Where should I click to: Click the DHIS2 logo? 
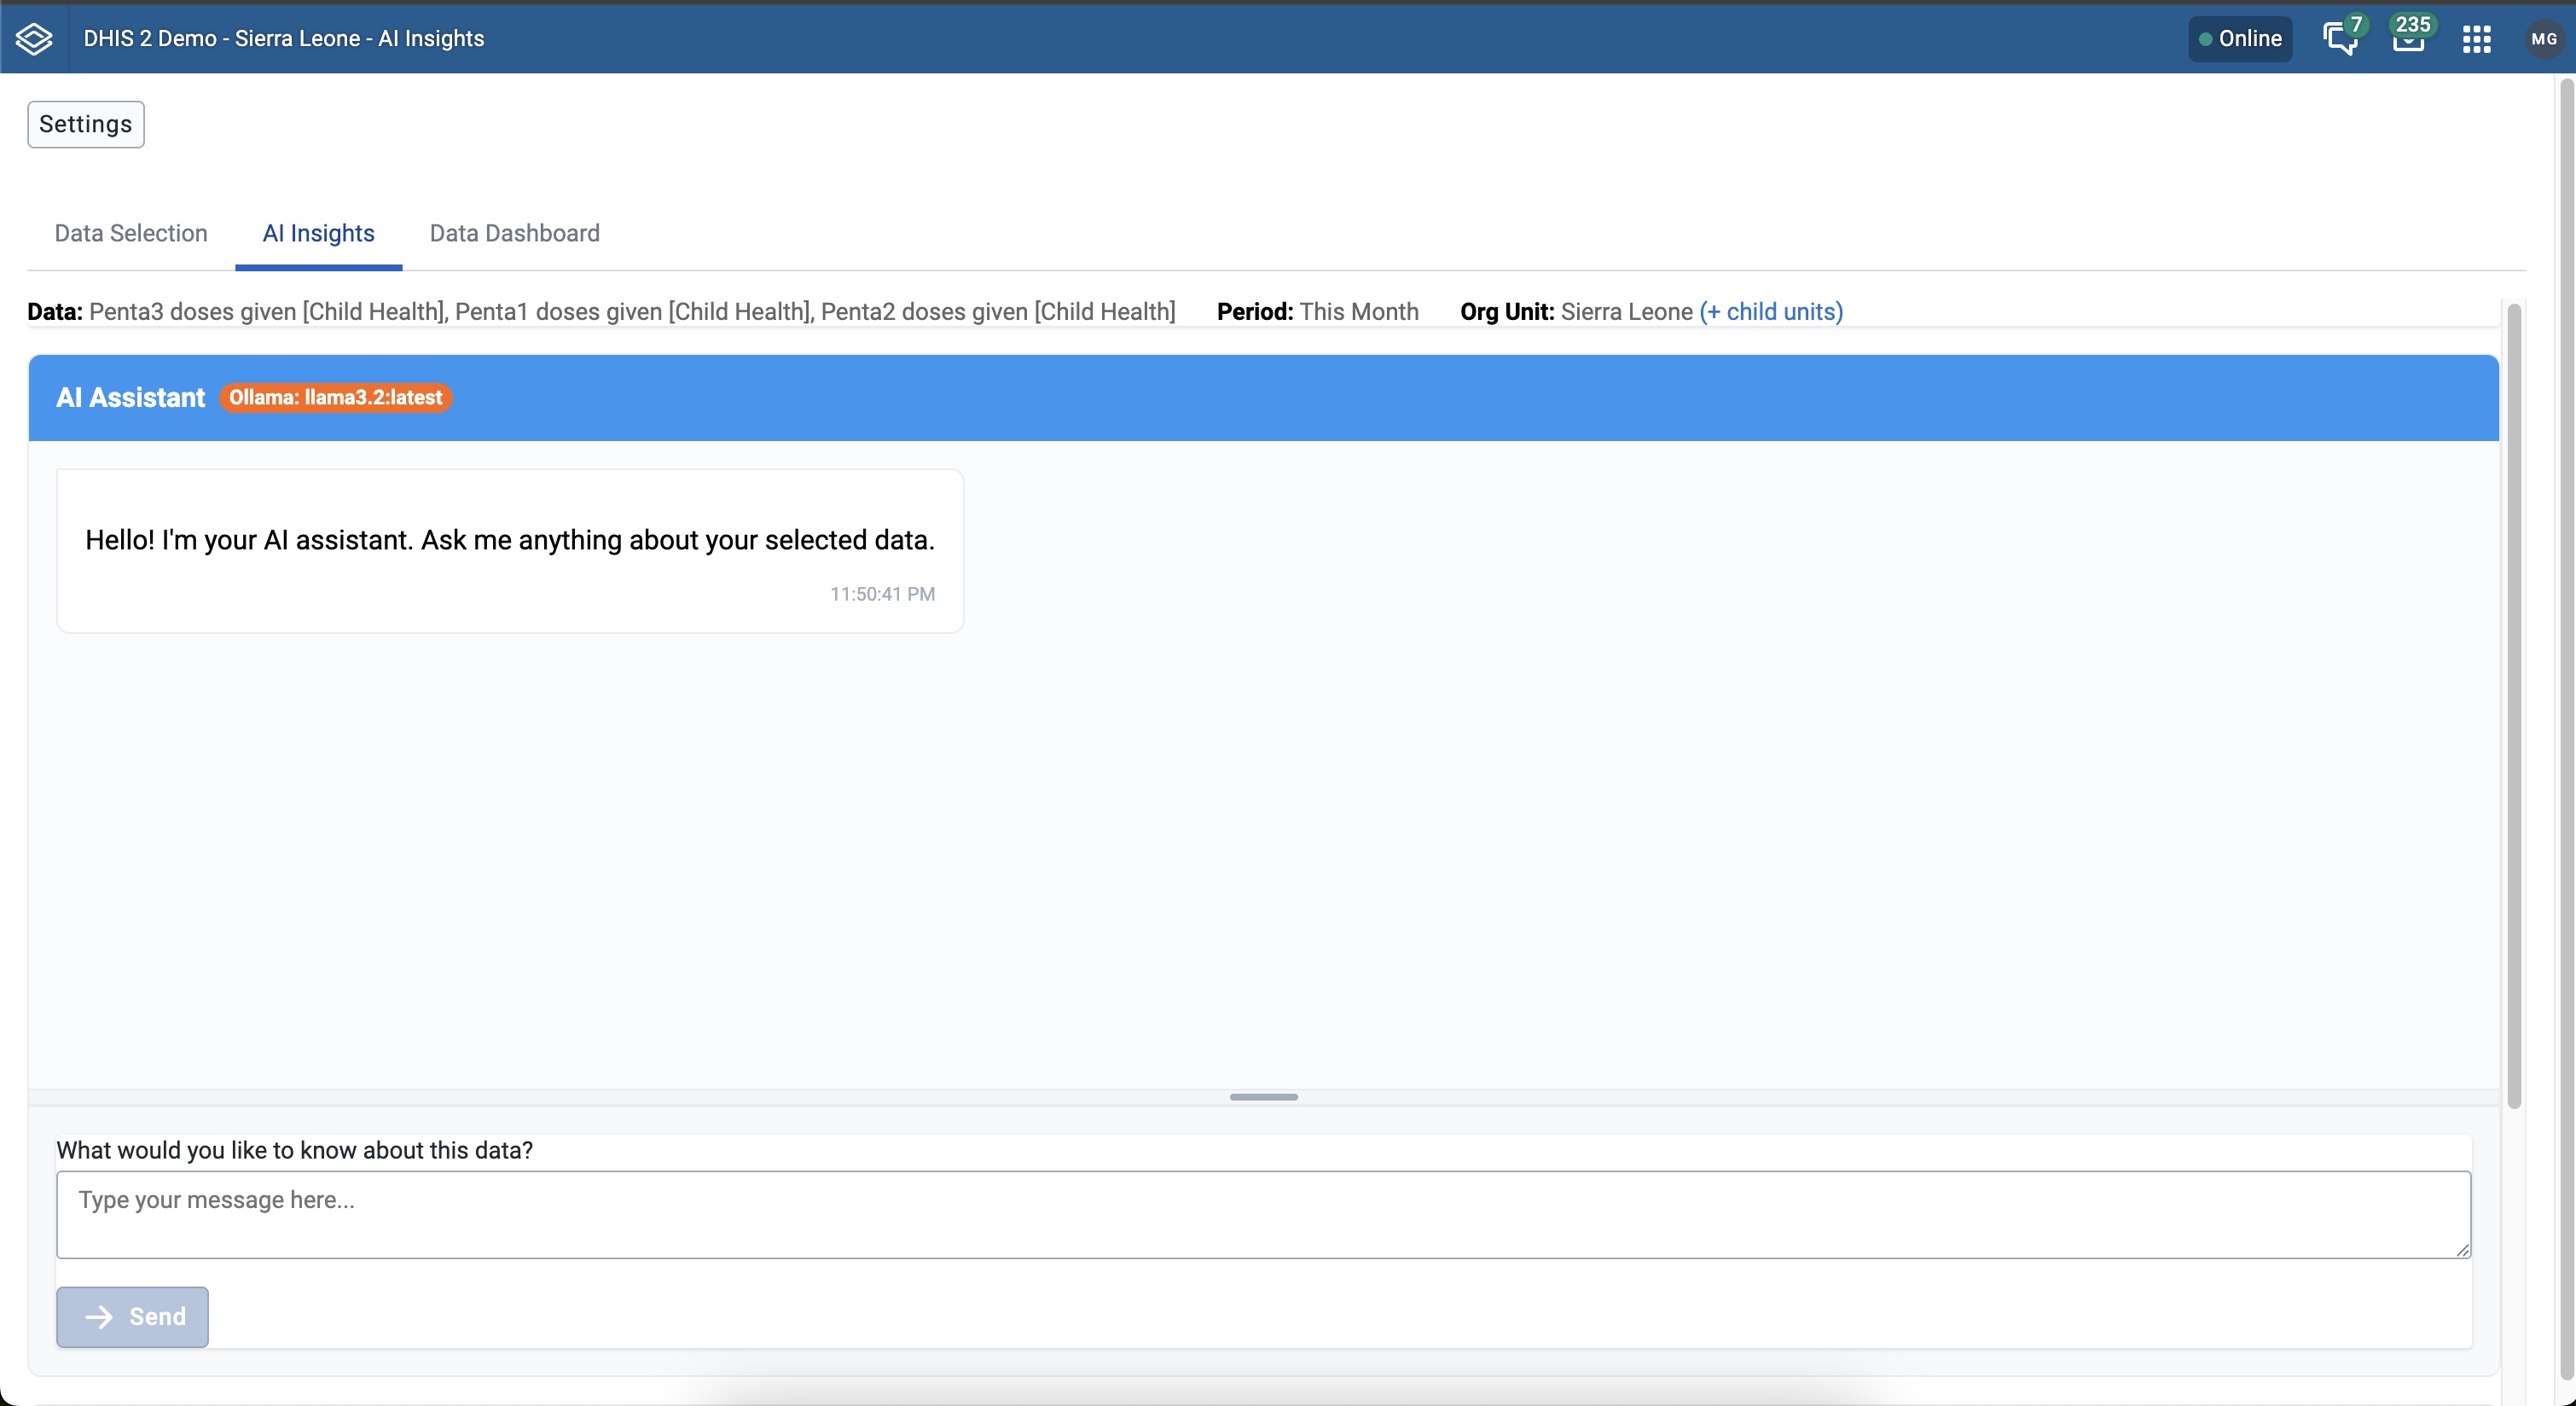click(33, 38)
